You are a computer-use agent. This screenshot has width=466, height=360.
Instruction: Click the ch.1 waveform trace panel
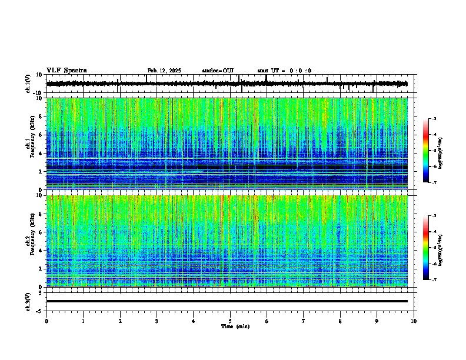(230, 84)
